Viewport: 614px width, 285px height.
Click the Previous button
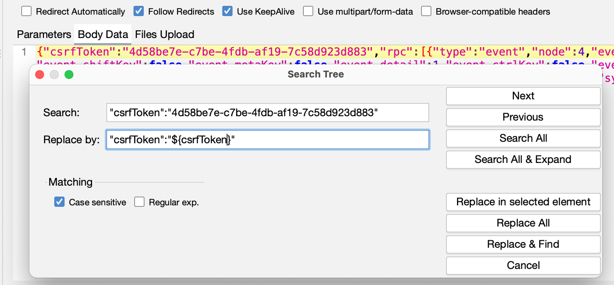click(x=523, y=117)
